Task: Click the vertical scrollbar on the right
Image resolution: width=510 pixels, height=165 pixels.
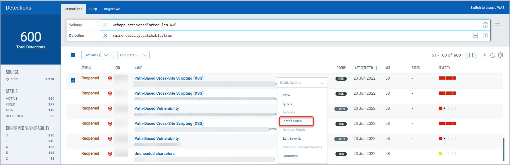Action: tap(503, 149)
